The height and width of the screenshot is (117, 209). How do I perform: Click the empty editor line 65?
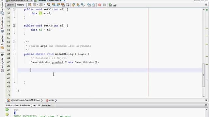click(x=110, y=70)
